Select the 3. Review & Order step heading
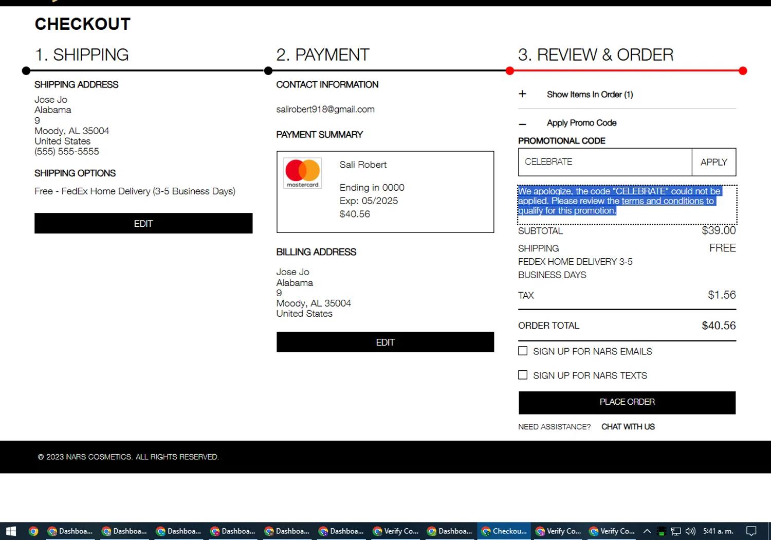 (x=596, y=55)
